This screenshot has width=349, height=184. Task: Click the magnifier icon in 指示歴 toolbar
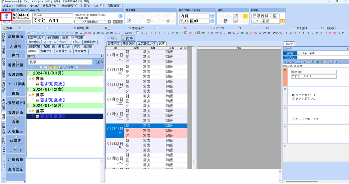(77, 67)
